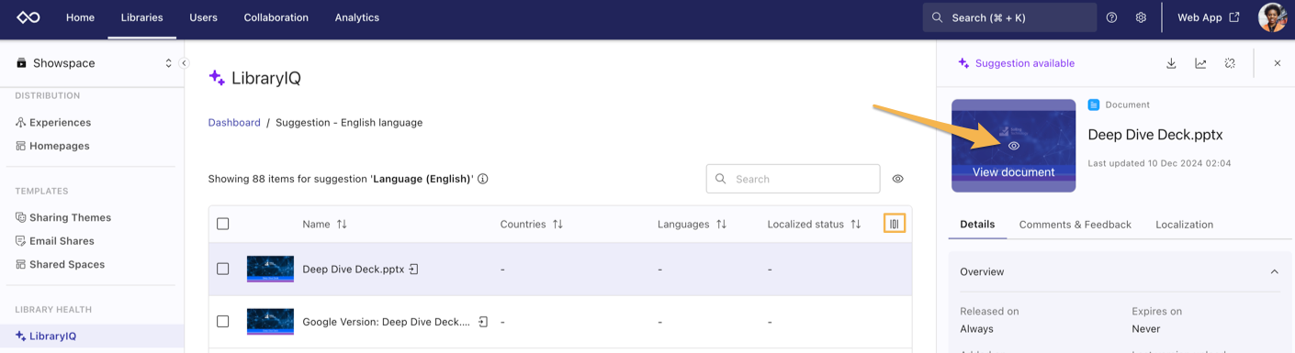
Task: Sort by Localized status column arrows
Action: point(856,224)
